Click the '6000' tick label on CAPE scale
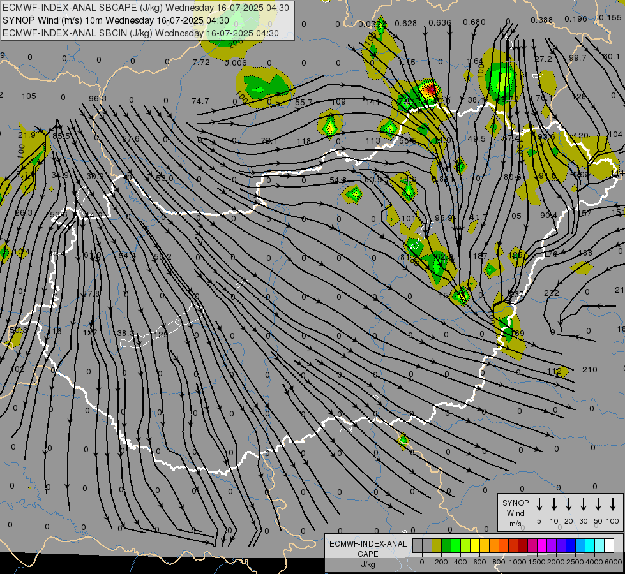This screenshot has height=574, width=625. 614,562
